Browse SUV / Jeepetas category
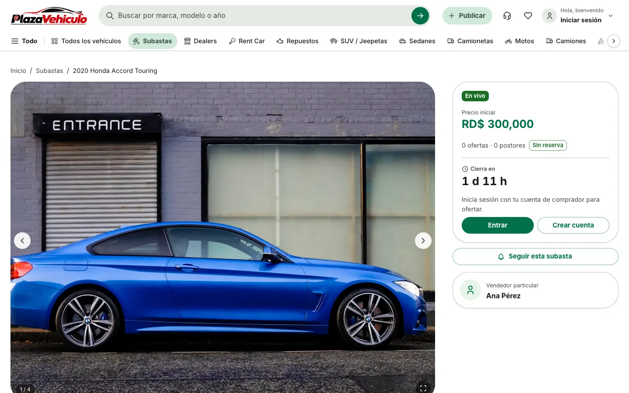Viewport: 629px width, 393px height. pyautogui.click(x=359, y=41)
